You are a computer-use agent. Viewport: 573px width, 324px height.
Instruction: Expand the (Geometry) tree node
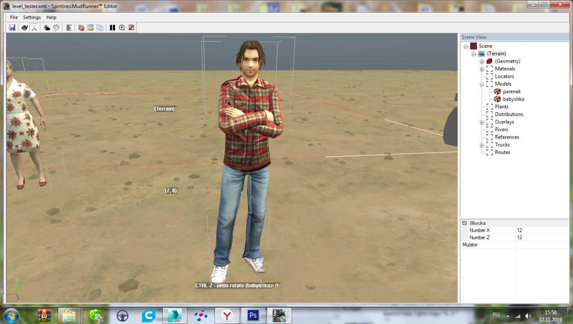[x=482, y=61]
